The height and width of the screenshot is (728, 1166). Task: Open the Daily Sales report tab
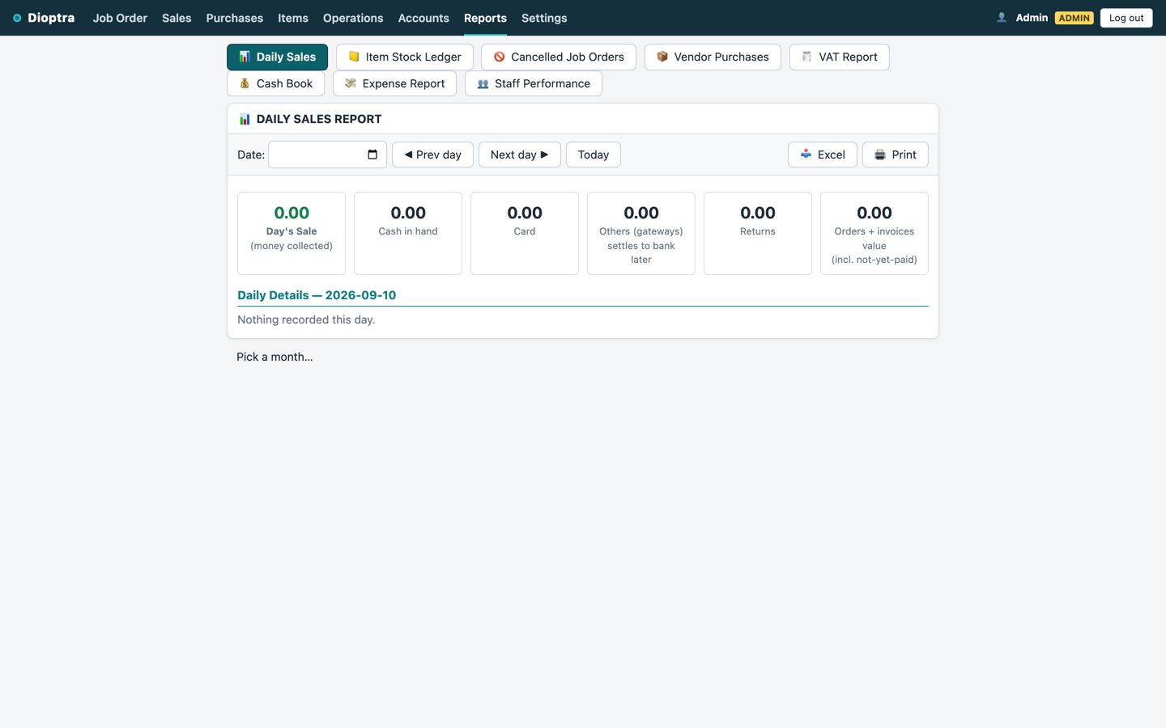(277, 57)
